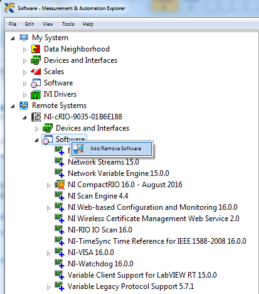Expand Devices and Interfaces under My System
This screenshot has height=294, width=259.
click(24, 61)
